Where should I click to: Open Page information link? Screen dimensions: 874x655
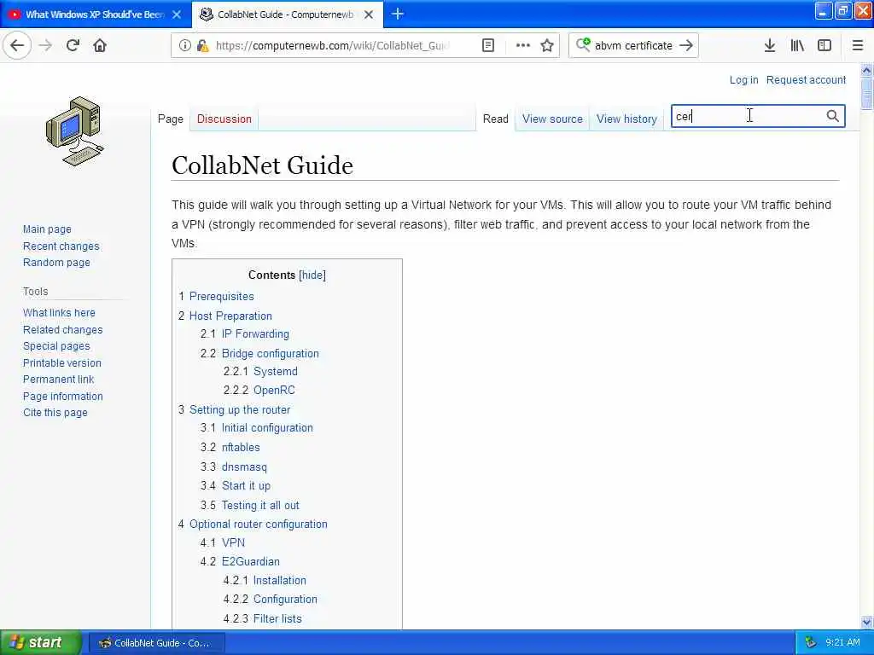coord(62,396)
